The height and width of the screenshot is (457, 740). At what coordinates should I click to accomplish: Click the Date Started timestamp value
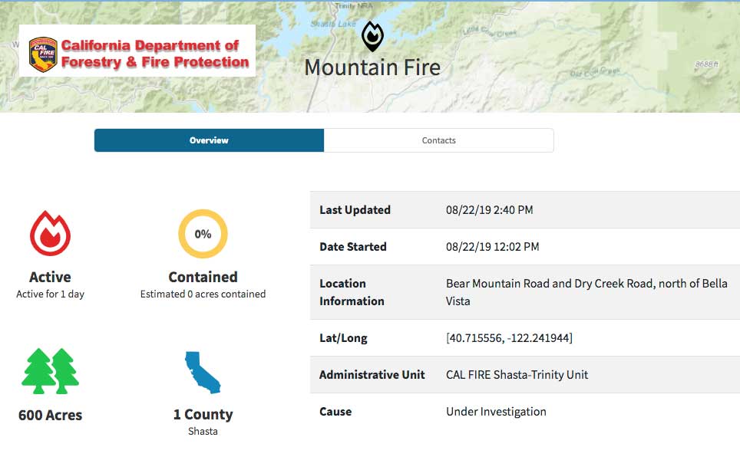[x=492, y=247]
